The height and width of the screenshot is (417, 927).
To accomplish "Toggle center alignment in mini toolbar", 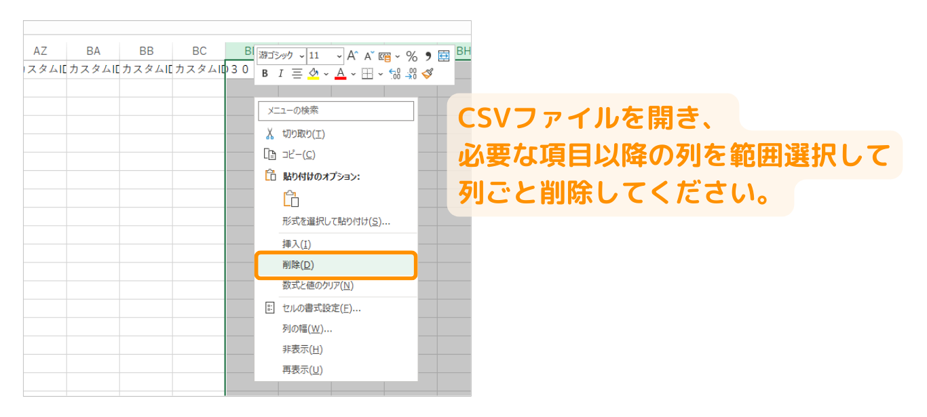I will tap(297, 74).
